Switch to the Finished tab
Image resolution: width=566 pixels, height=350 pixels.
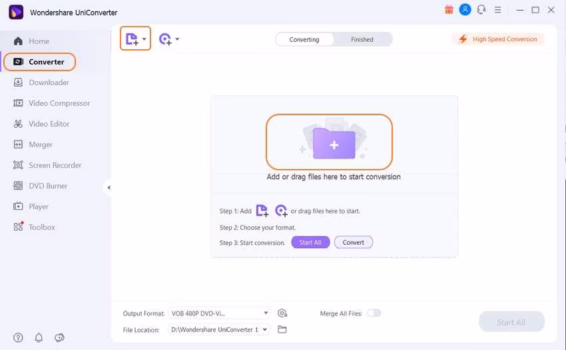pos(362,39)
